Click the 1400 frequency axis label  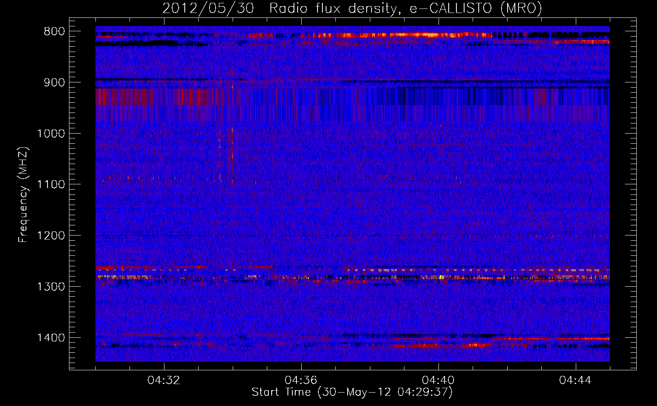point(51,338)
